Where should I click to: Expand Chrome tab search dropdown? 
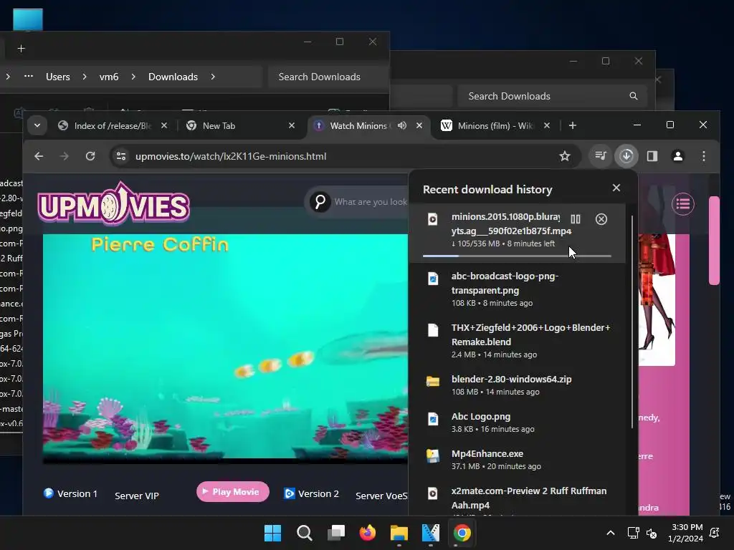pyautogui.click(x=37, y=125)
